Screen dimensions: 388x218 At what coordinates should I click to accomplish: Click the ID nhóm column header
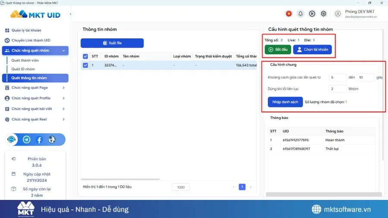(111, 56)
